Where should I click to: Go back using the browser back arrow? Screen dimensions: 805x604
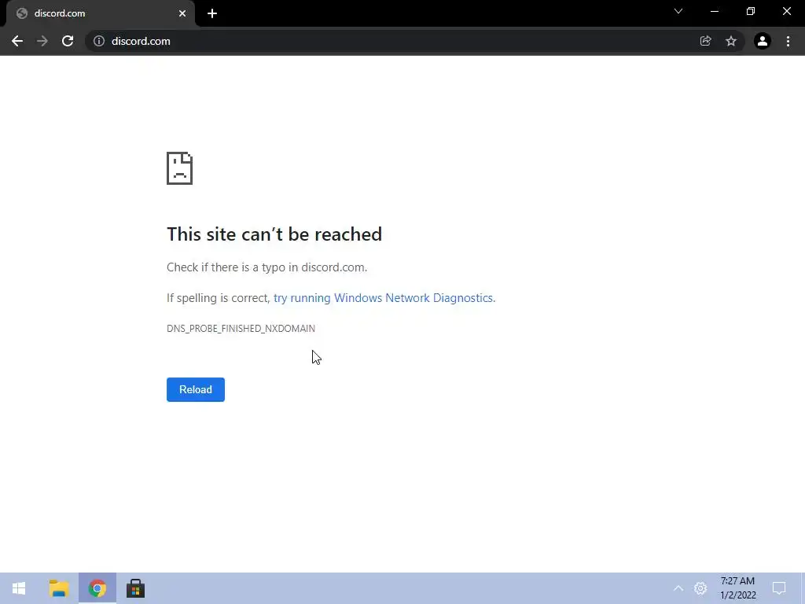[17, 41]
